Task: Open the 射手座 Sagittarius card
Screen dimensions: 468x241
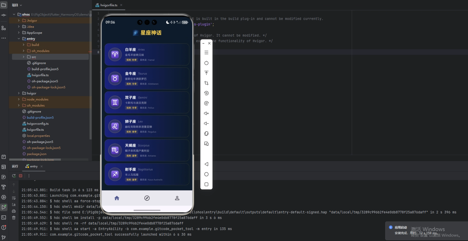Action: (x=147, y=174)
